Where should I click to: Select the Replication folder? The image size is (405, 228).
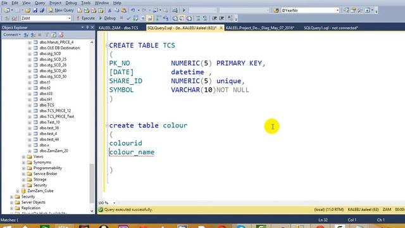31,208
